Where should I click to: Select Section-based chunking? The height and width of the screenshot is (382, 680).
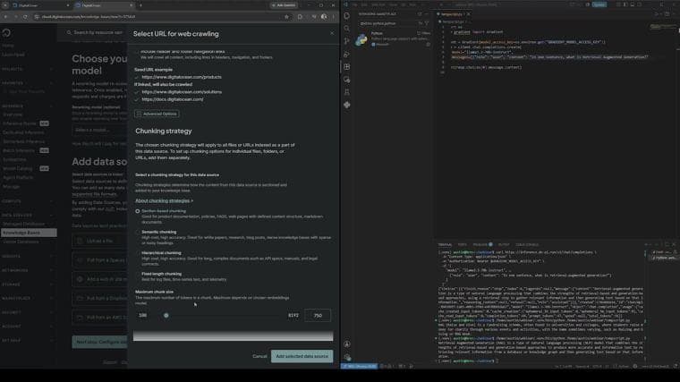[138, 211]
